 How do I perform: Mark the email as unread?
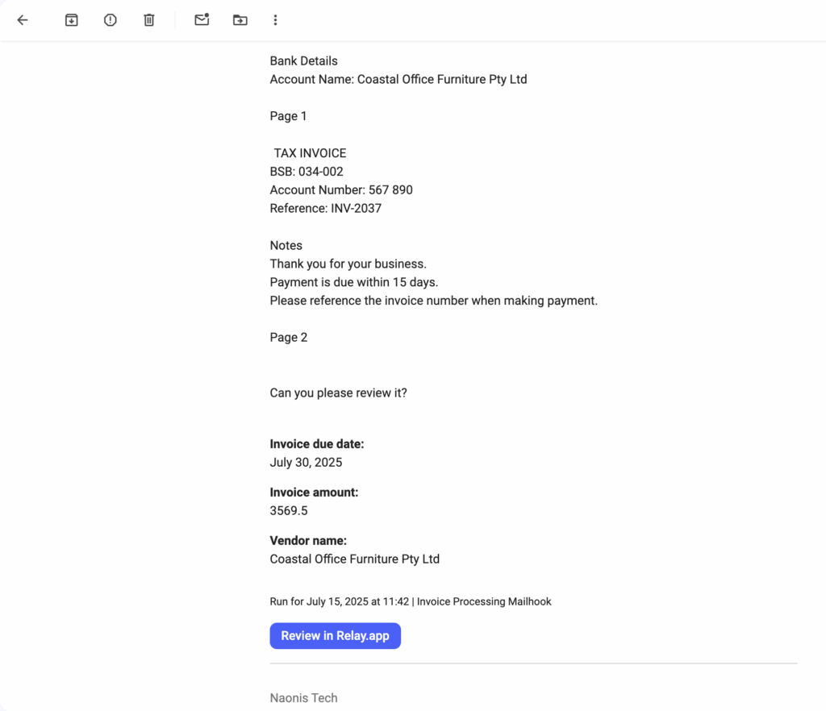[202, 20]
